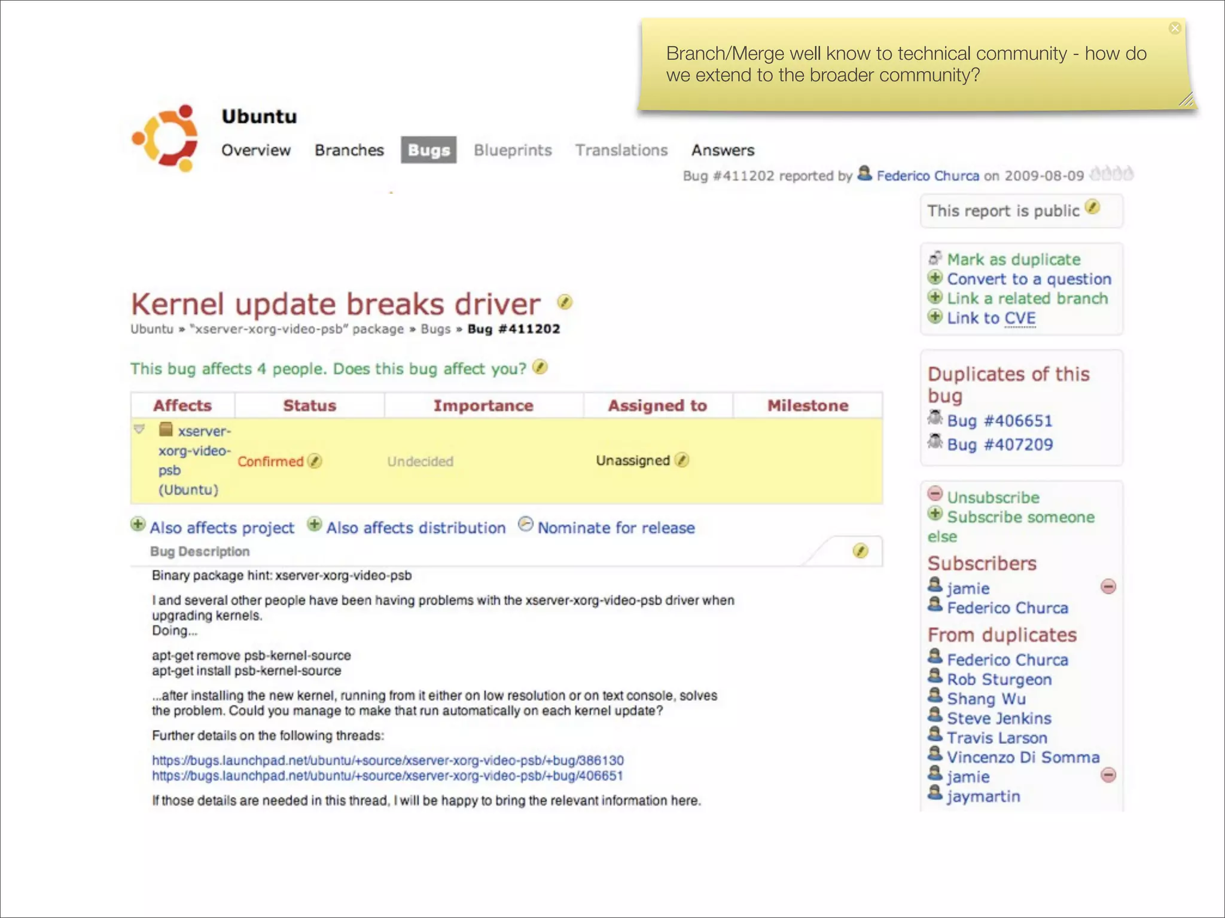
Task: Open the bug/406651 launchpad URL in description
Action: (x=387, y=775)
